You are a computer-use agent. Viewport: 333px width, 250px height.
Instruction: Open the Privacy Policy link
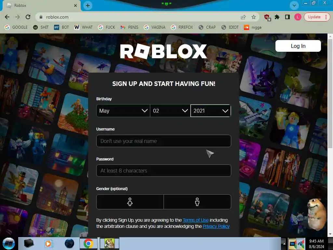tap(216, 227)
